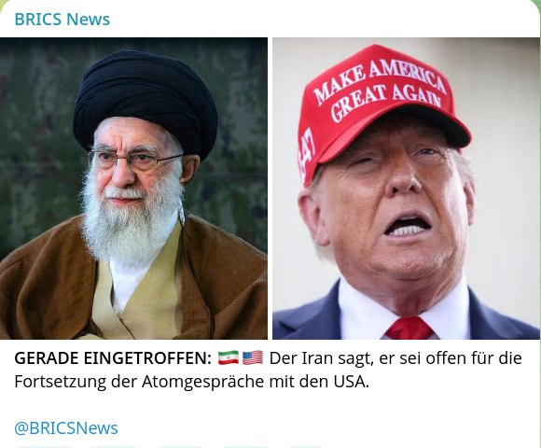Open photo of man in black turban
Image resolution: width=541 pixels, height=448 pixels.
pyautogui.click(x=133, y=189)
